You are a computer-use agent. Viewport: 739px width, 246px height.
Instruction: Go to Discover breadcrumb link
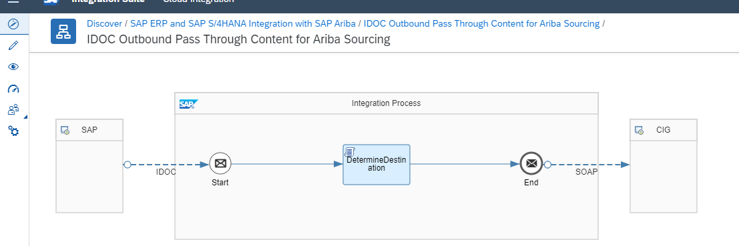103,23
